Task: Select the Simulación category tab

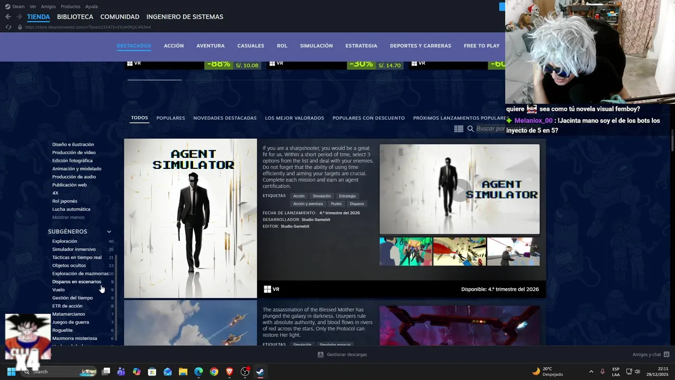Action: [316, 46]
